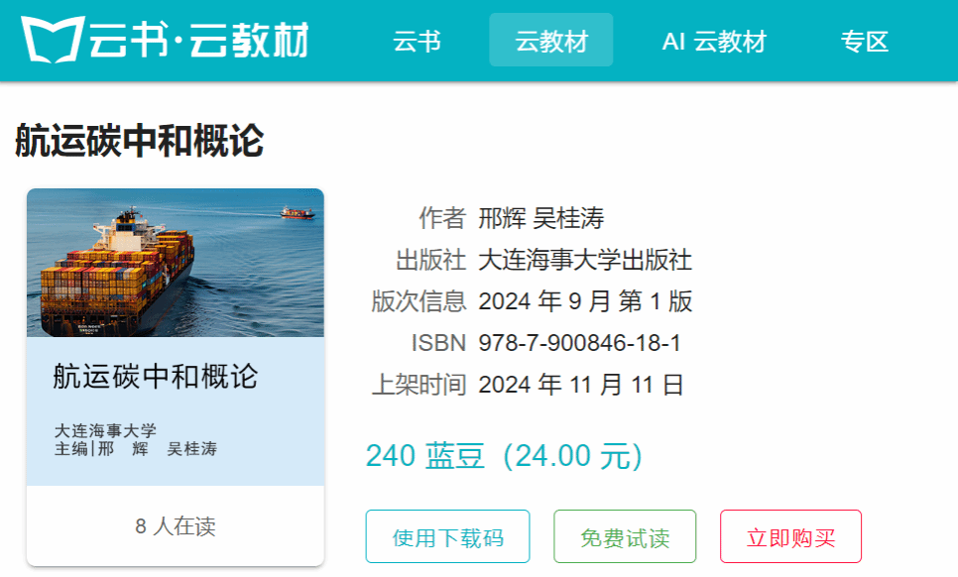Click the publisher 大连海事大学出版社

click(x=585, y=260)
